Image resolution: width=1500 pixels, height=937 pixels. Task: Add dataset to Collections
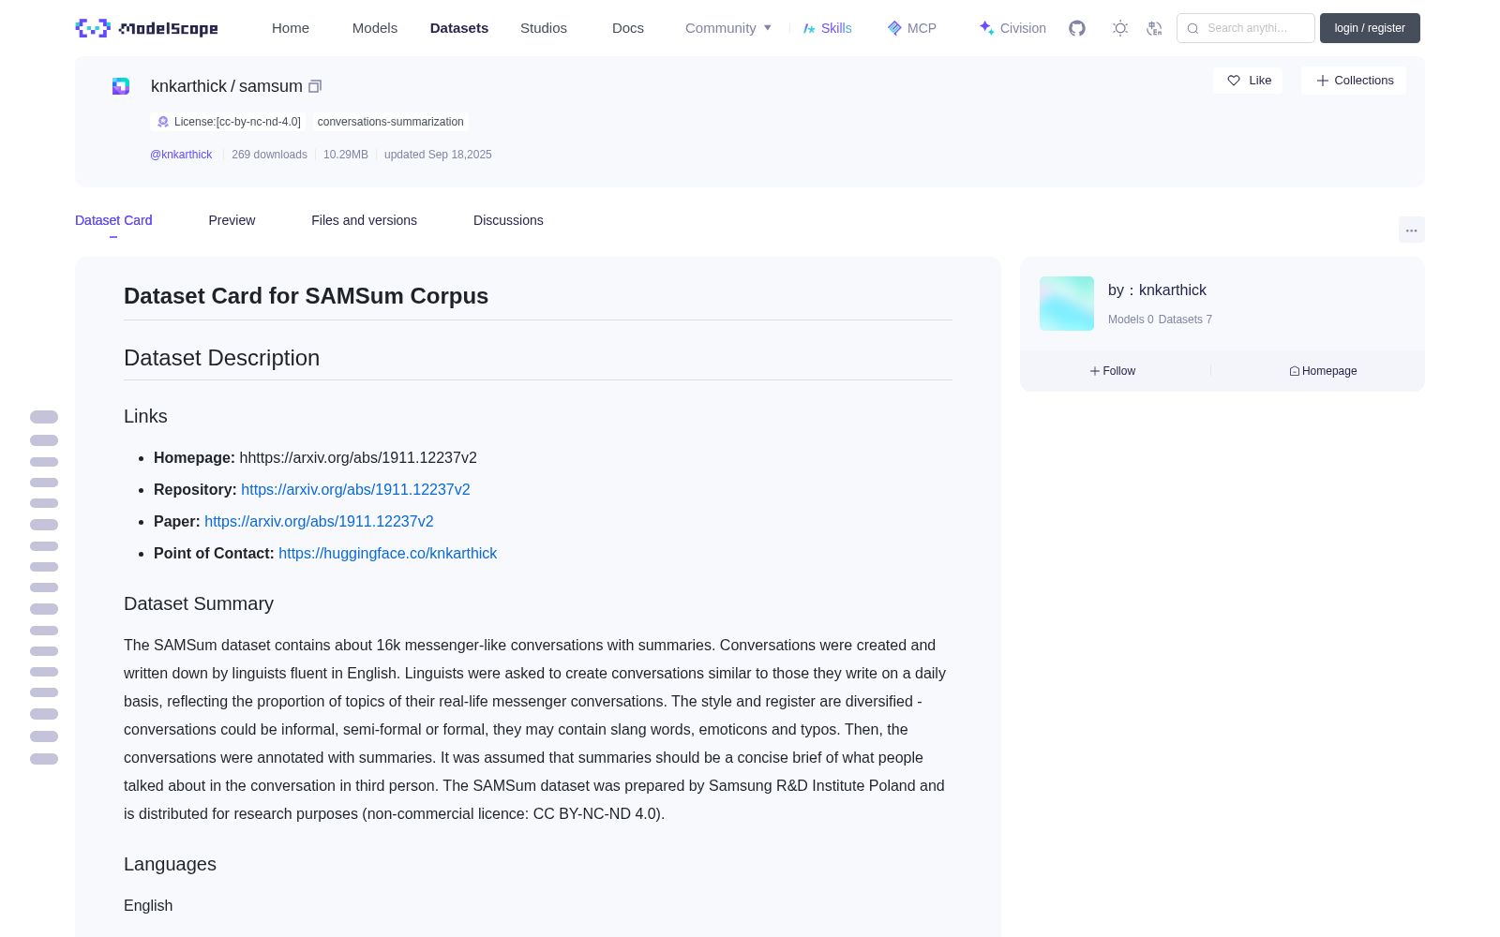point(1354,81)
